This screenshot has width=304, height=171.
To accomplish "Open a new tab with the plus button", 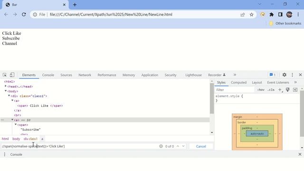I will (75, 5).
